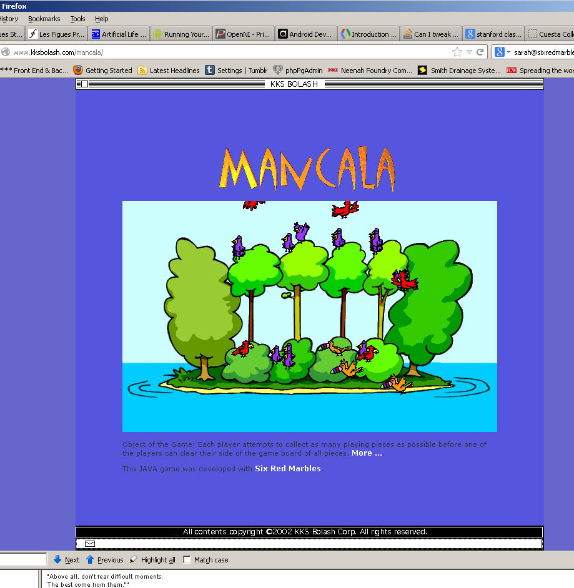
Task: Switch to the Les Figues Pr... tab
Action: point(57,34)
